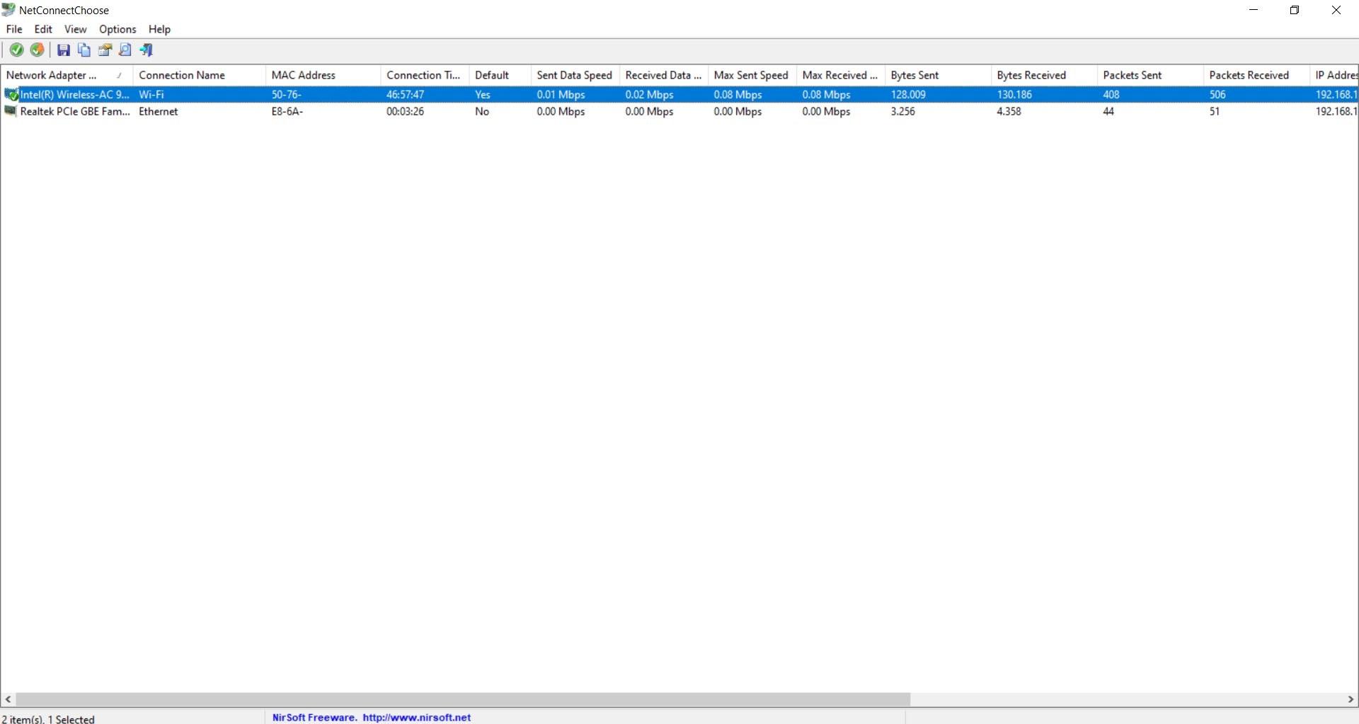The width and height of the screenshot is (1359, 724).
Task: Click the horizontal scrollbar left arrow
Action: 8,699
